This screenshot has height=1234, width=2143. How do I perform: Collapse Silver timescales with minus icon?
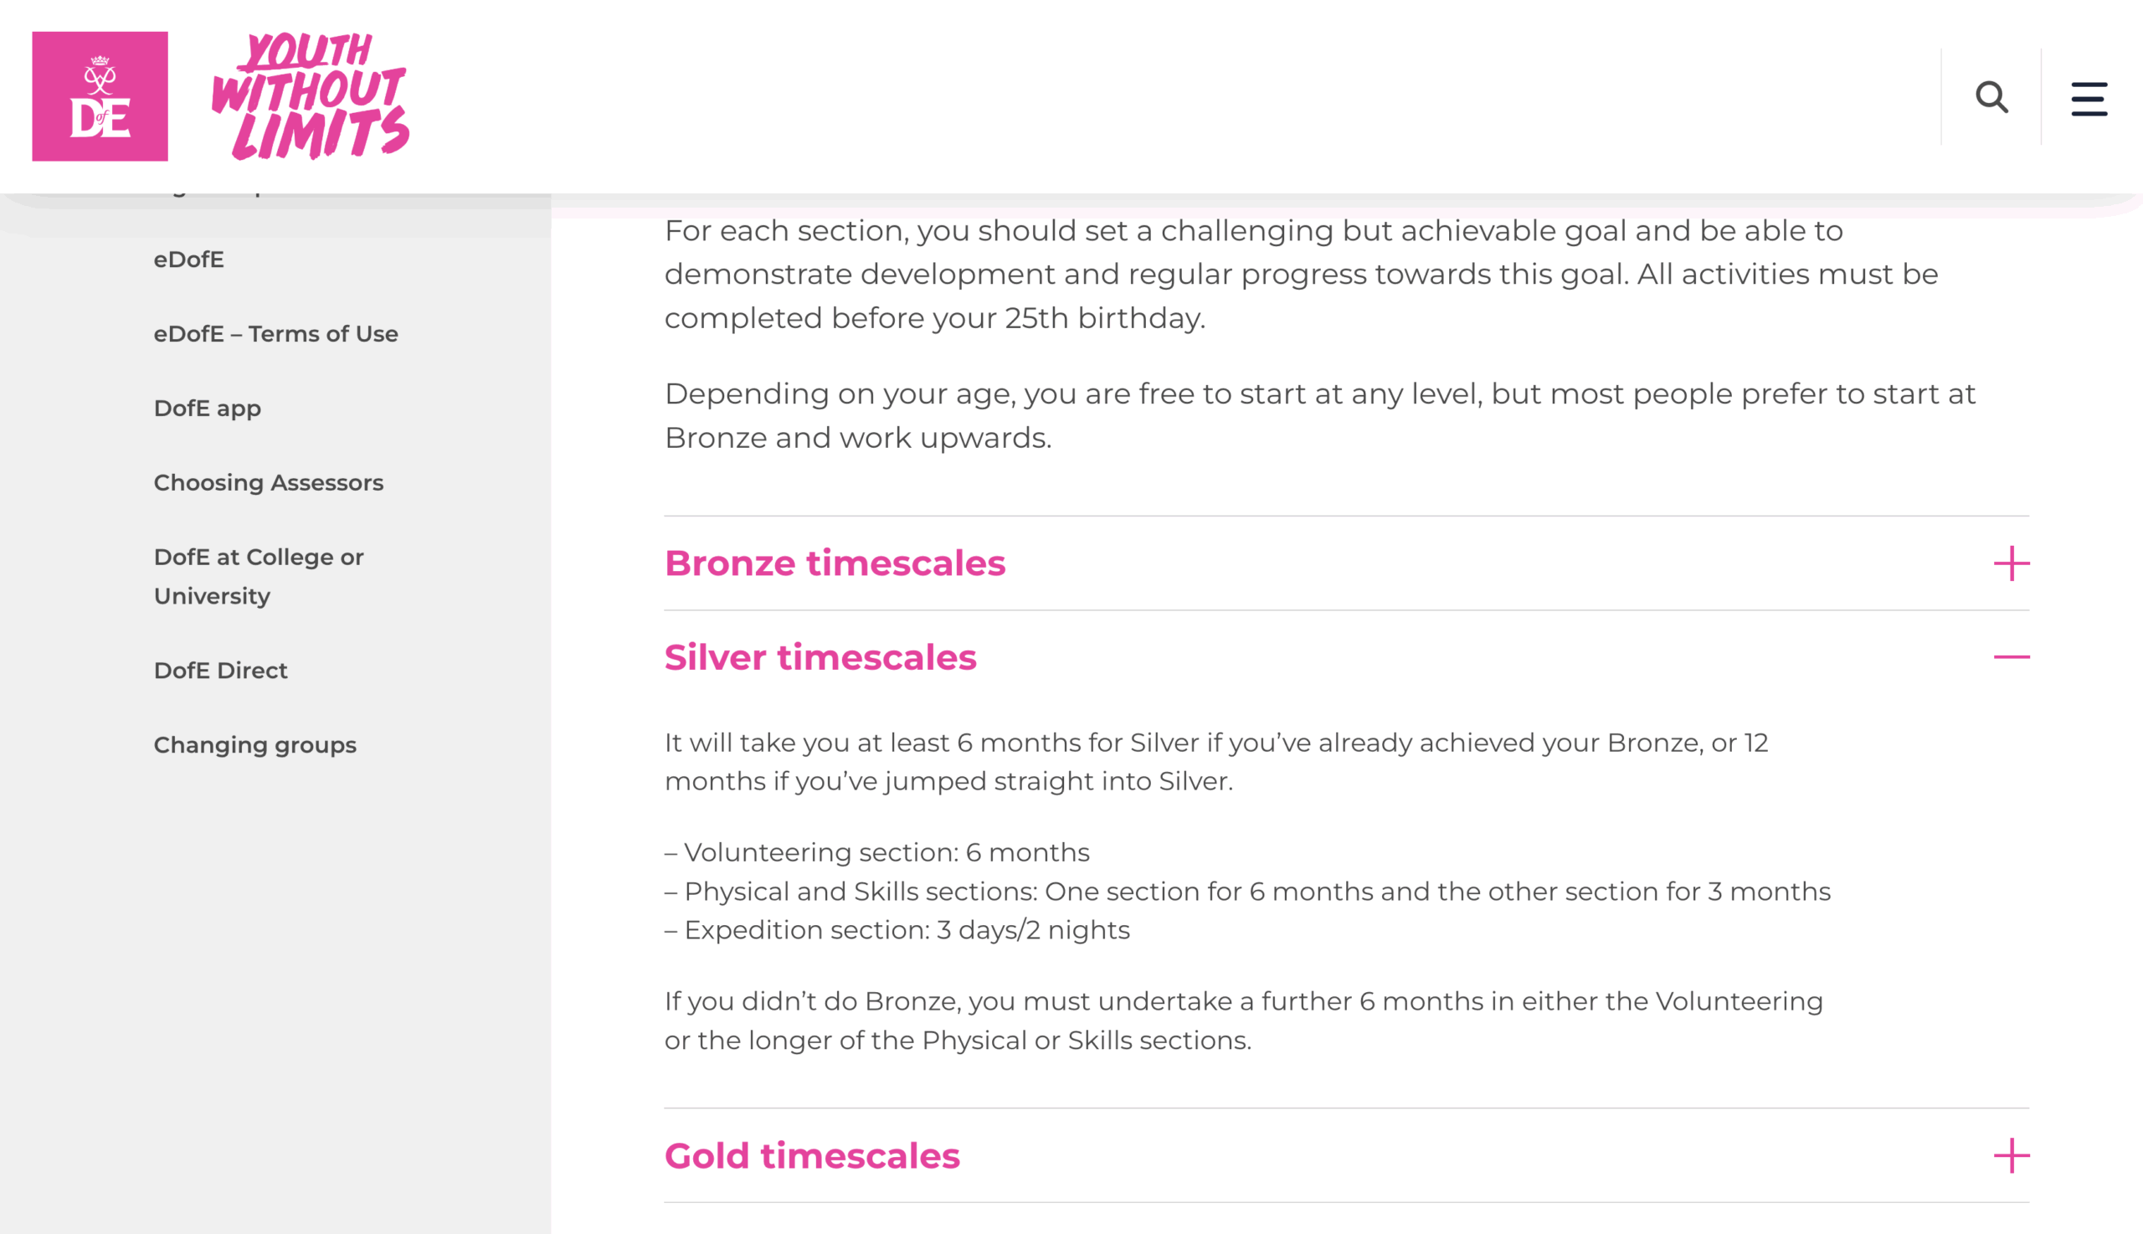point(2011,657)
